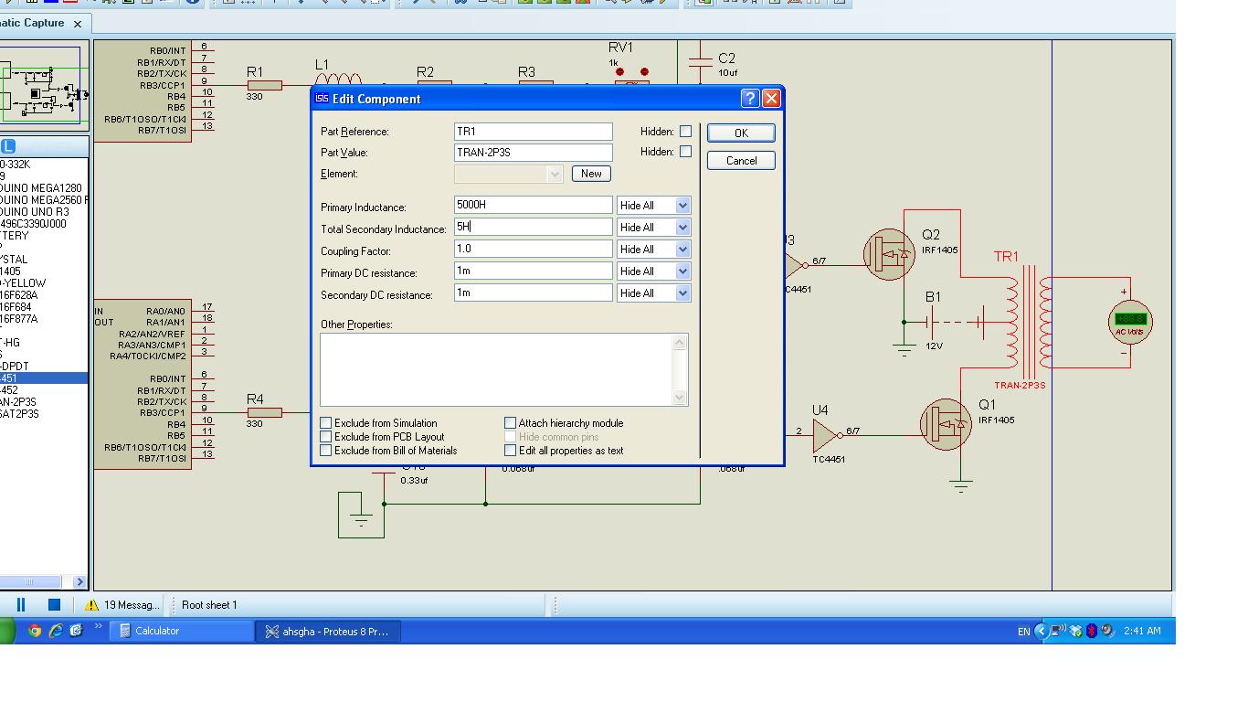
Task: Click the EN language indicator
Action: coord(1023,631)
